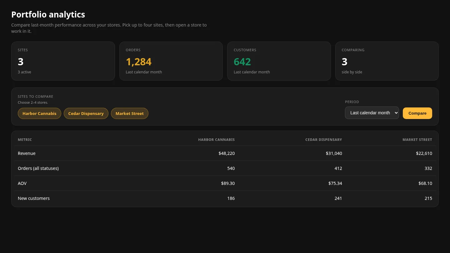The height and width of the screenshot is (253, 450).
Task: Open the Period dropdown
Action: click(x=372, y=113)
